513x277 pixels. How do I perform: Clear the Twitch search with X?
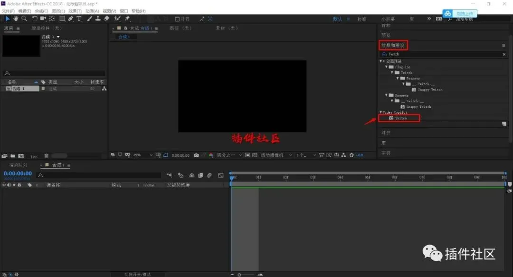point(504,54)
